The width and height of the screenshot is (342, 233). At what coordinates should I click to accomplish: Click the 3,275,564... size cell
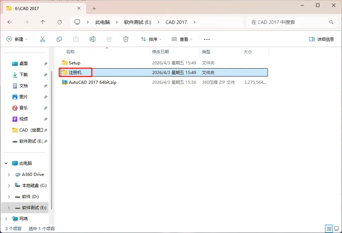pyautogui.click(x=255, y=82)
